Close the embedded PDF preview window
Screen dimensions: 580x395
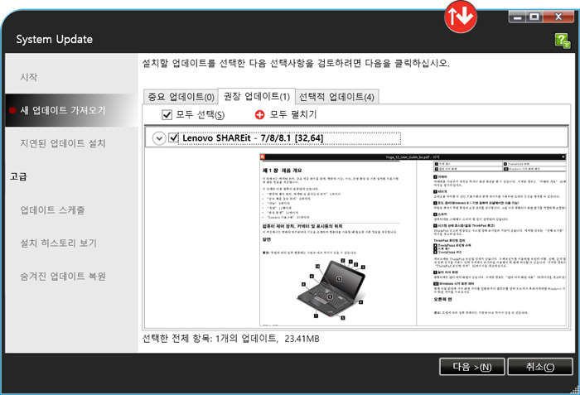(563, 157)
